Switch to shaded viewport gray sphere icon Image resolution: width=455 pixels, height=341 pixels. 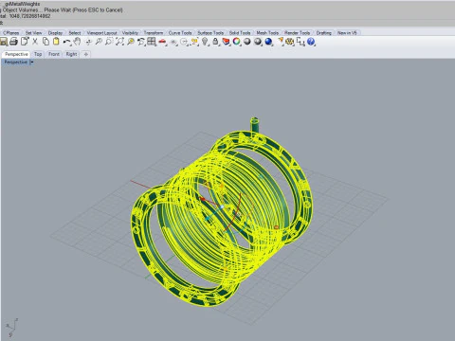click(247, 42)
